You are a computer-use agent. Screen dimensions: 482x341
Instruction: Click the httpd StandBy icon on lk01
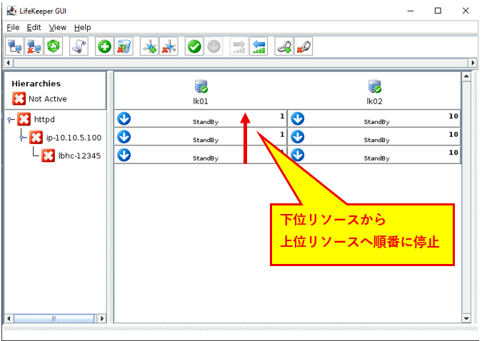click(x=124, y=118)
